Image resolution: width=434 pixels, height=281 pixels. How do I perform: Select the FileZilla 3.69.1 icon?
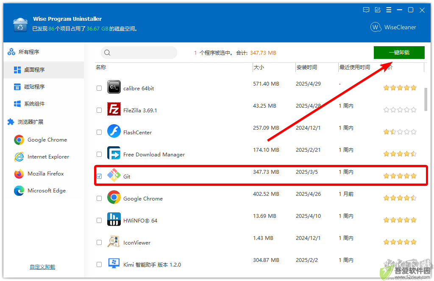tap(114, 109)
